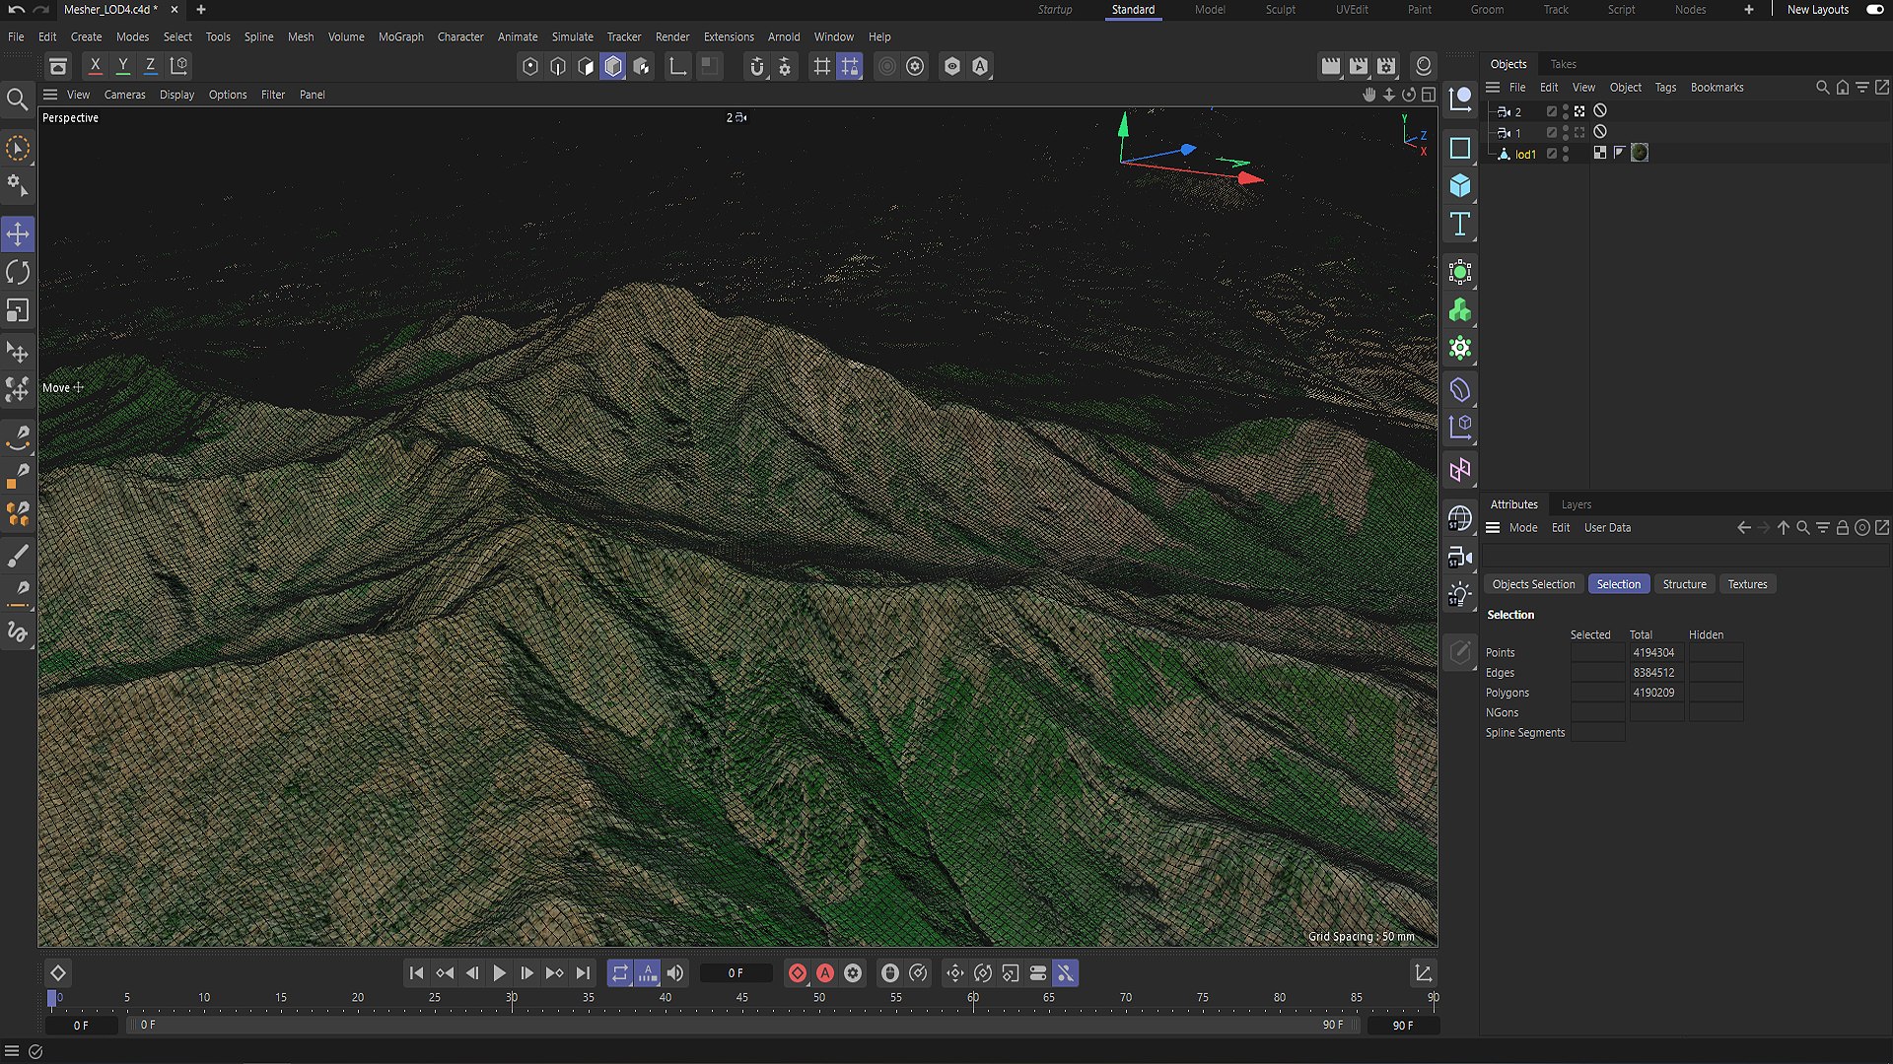This screenshot has height=1064, width=1893.
Task: Open the Textures tab button
Action: coord(1747,584)
